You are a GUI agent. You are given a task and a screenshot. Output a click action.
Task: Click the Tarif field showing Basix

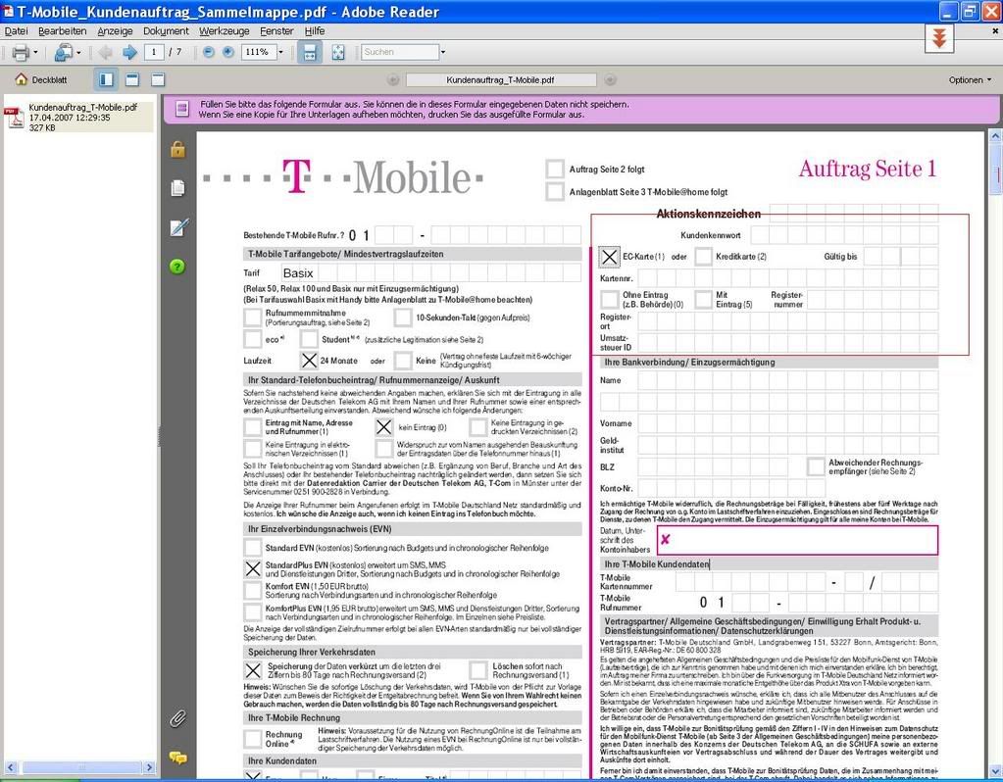point(429,273)
